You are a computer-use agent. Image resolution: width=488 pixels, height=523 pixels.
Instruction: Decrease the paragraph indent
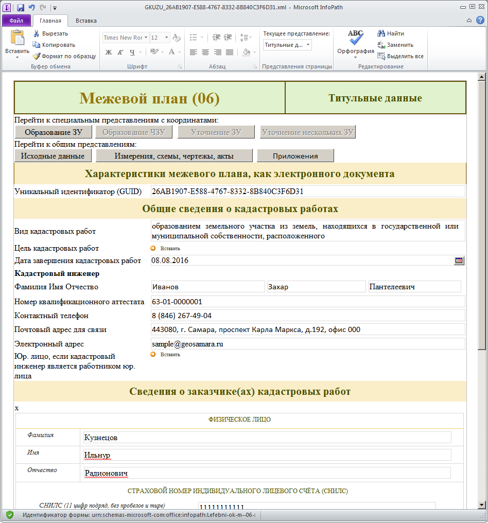216,38
